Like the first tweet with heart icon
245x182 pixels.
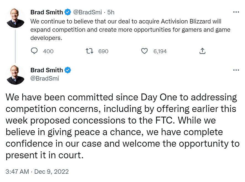click(x=144, y=51)
